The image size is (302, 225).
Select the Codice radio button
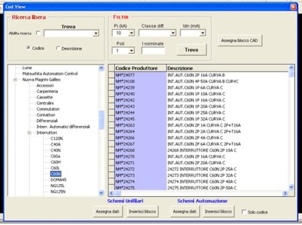(28, 48)
